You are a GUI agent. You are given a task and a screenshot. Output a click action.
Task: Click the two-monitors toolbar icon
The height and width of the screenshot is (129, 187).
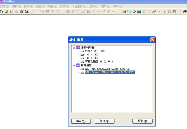[x=129, y=12]
